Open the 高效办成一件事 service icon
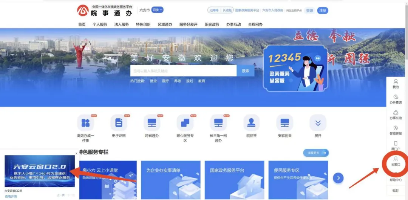This screenshot has width=408, height=200. pyautogui.click(x=86, y=123)
